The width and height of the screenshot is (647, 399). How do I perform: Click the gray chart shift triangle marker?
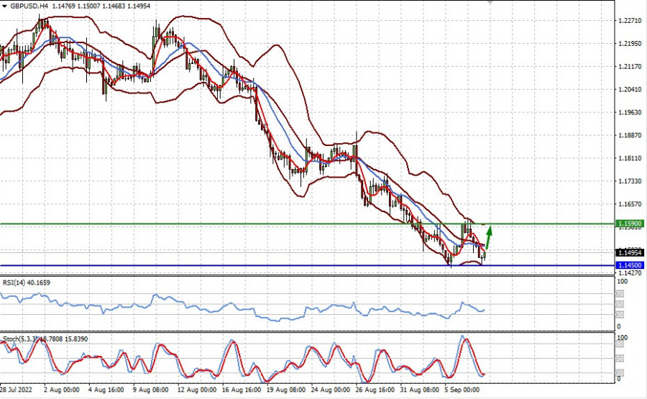(x=492, y=3)
